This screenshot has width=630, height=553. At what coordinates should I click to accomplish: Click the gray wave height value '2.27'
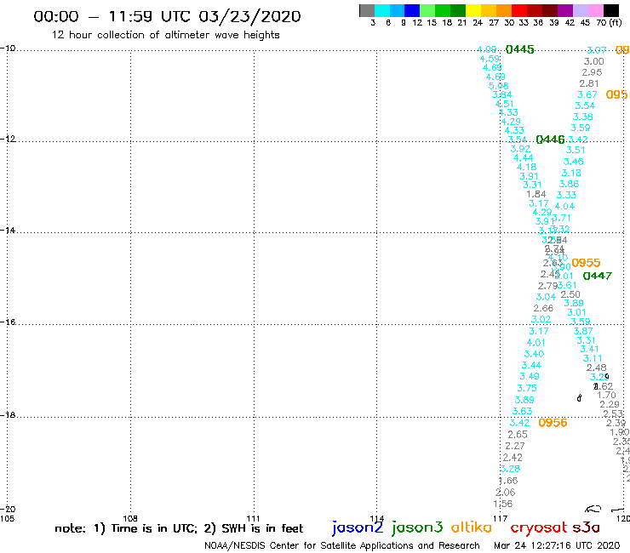pyautogui.click(x=515, y=446)
